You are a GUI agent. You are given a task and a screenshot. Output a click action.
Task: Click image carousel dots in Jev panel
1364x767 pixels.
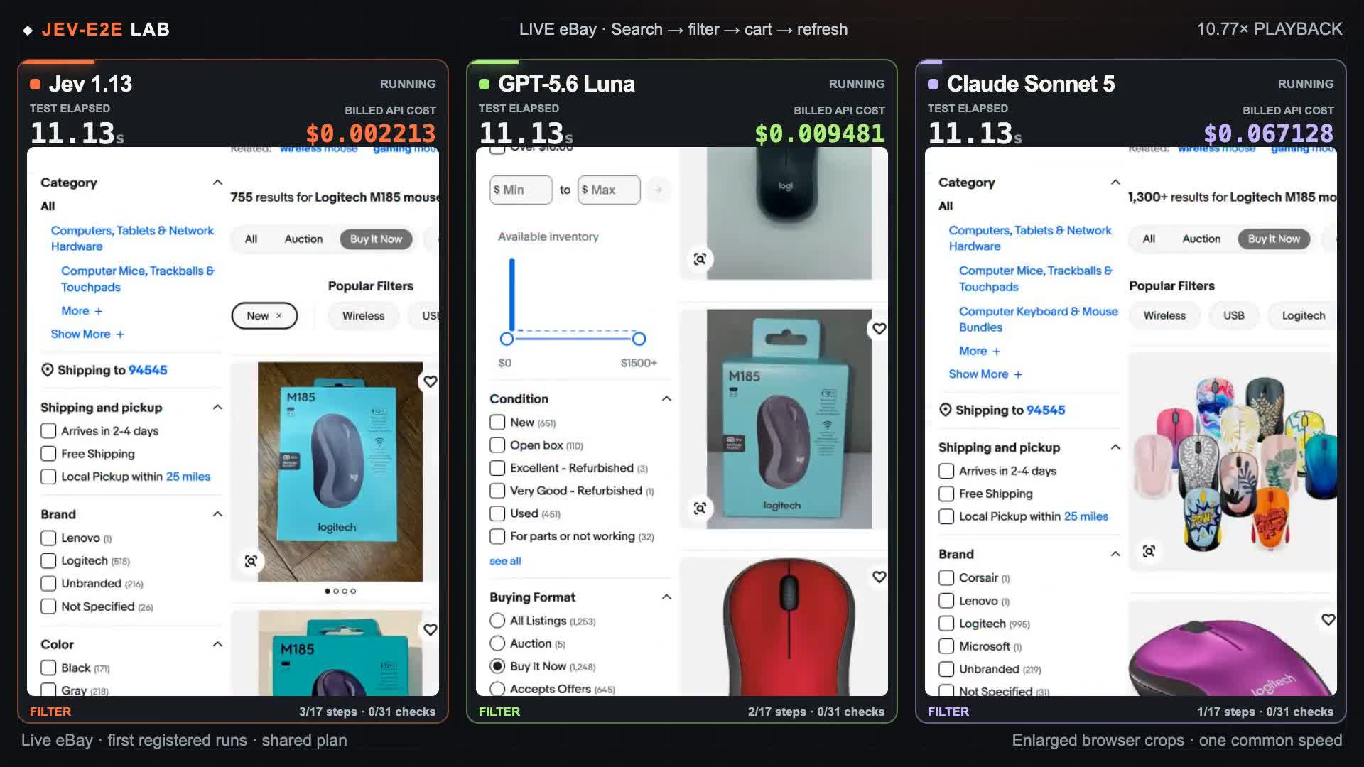pyautogui.click(x=340, y=591)
